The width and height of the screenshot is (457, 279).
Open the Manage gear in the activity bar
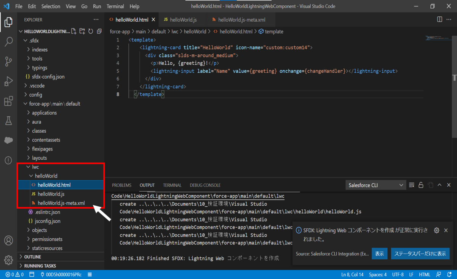[8, 260]
